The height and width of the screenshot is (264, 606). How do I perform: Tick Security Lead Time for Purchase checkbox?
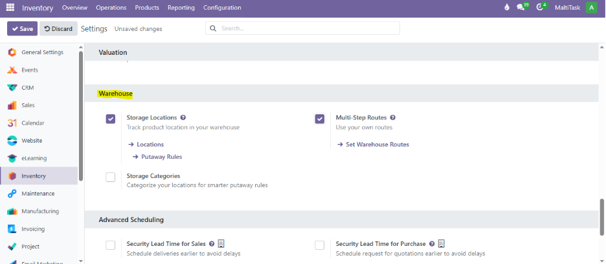click(320, 245)
